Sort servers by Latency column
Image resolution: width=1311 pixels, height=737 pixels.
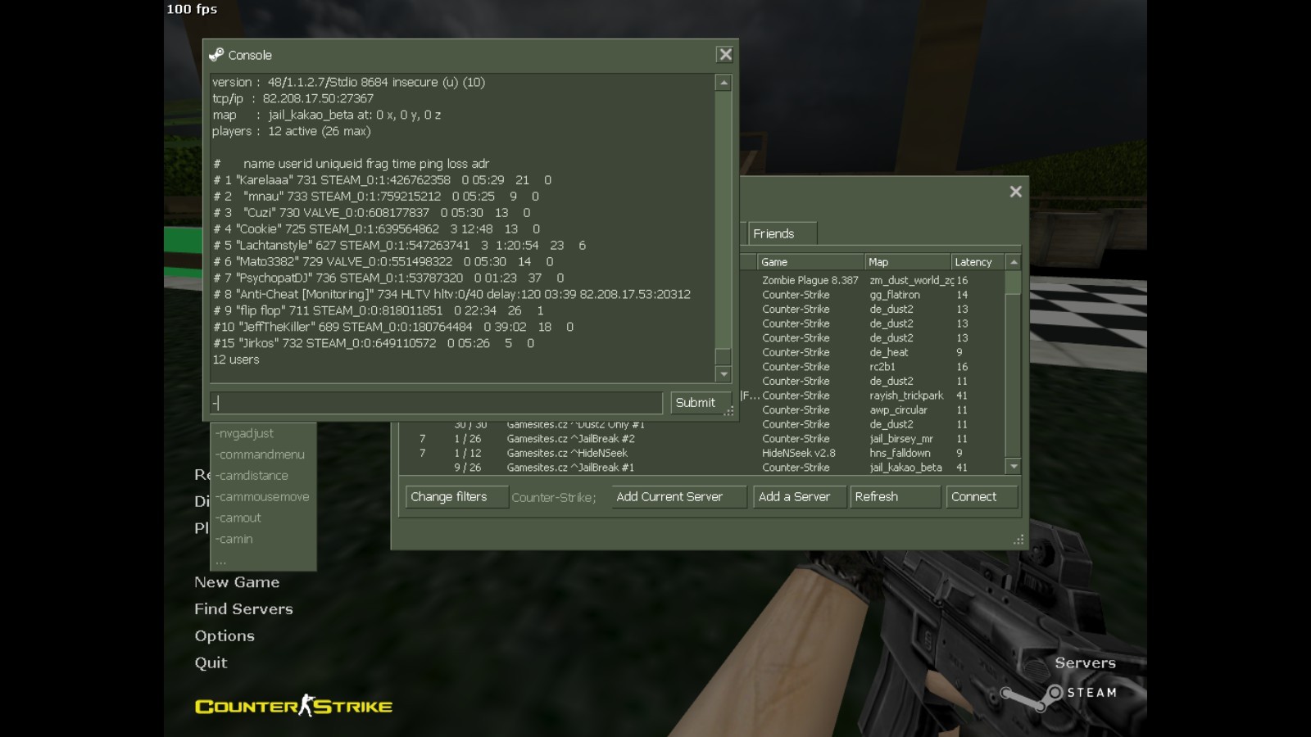(978, 262)
